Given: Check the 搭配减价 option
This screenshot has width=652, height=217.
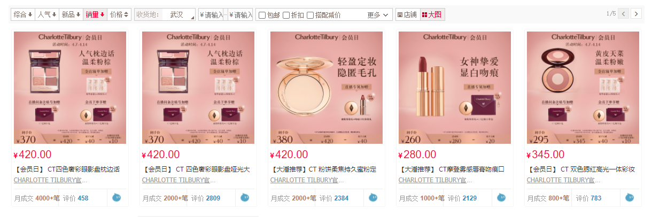Looking at the screenshot, I should coord(324,15).
